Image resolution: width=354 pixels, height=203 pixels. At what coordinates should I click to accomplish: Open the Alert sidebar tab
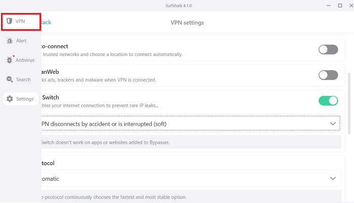coord(21,40)
